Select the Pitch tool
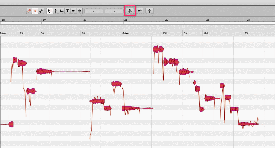Screen dimensions: 275x148 click(56, 11)
